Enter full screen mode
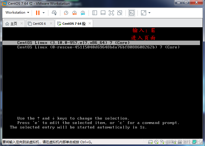Image resolution: width=205 pixels, height=146 pixels. (111, 13)
